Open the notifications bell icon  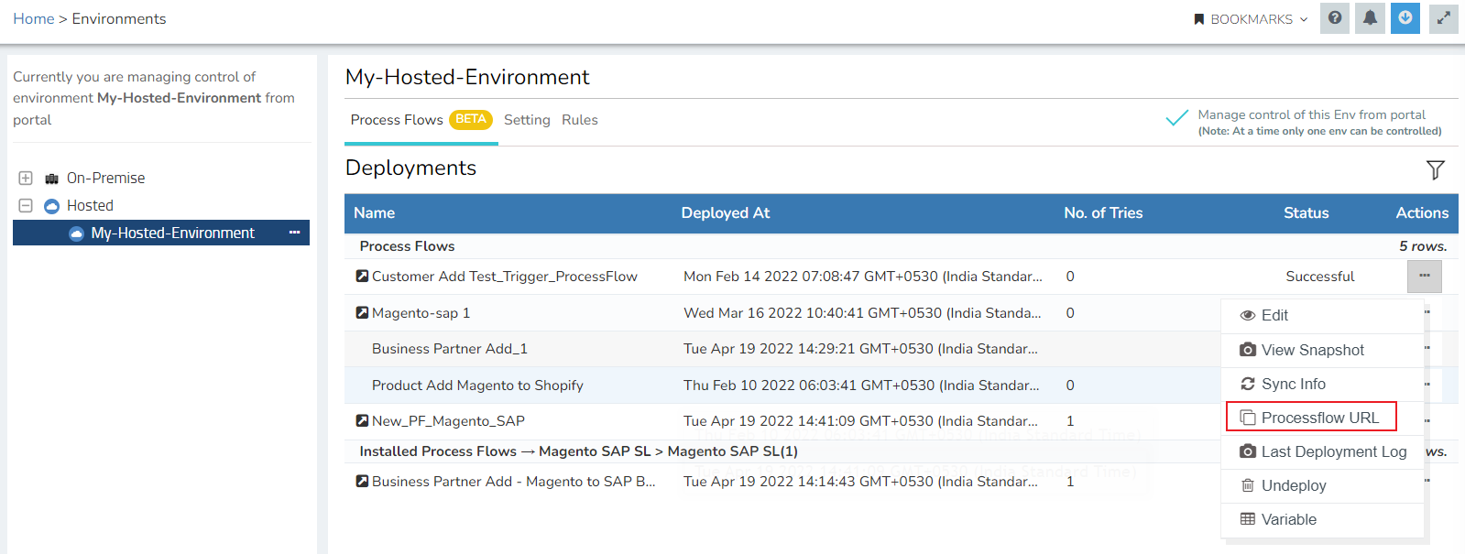1370,18
